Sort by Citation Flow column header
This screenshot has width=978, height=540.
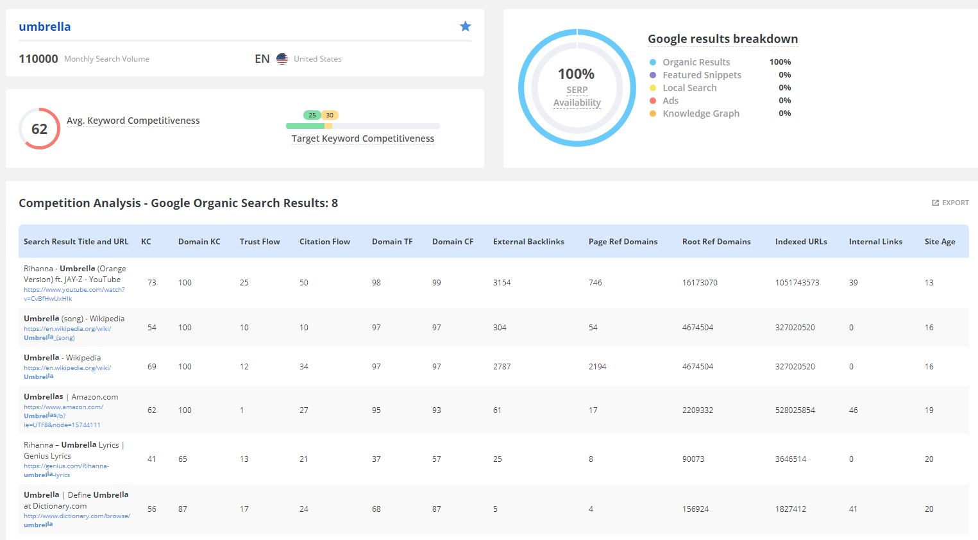coord(325,242)
